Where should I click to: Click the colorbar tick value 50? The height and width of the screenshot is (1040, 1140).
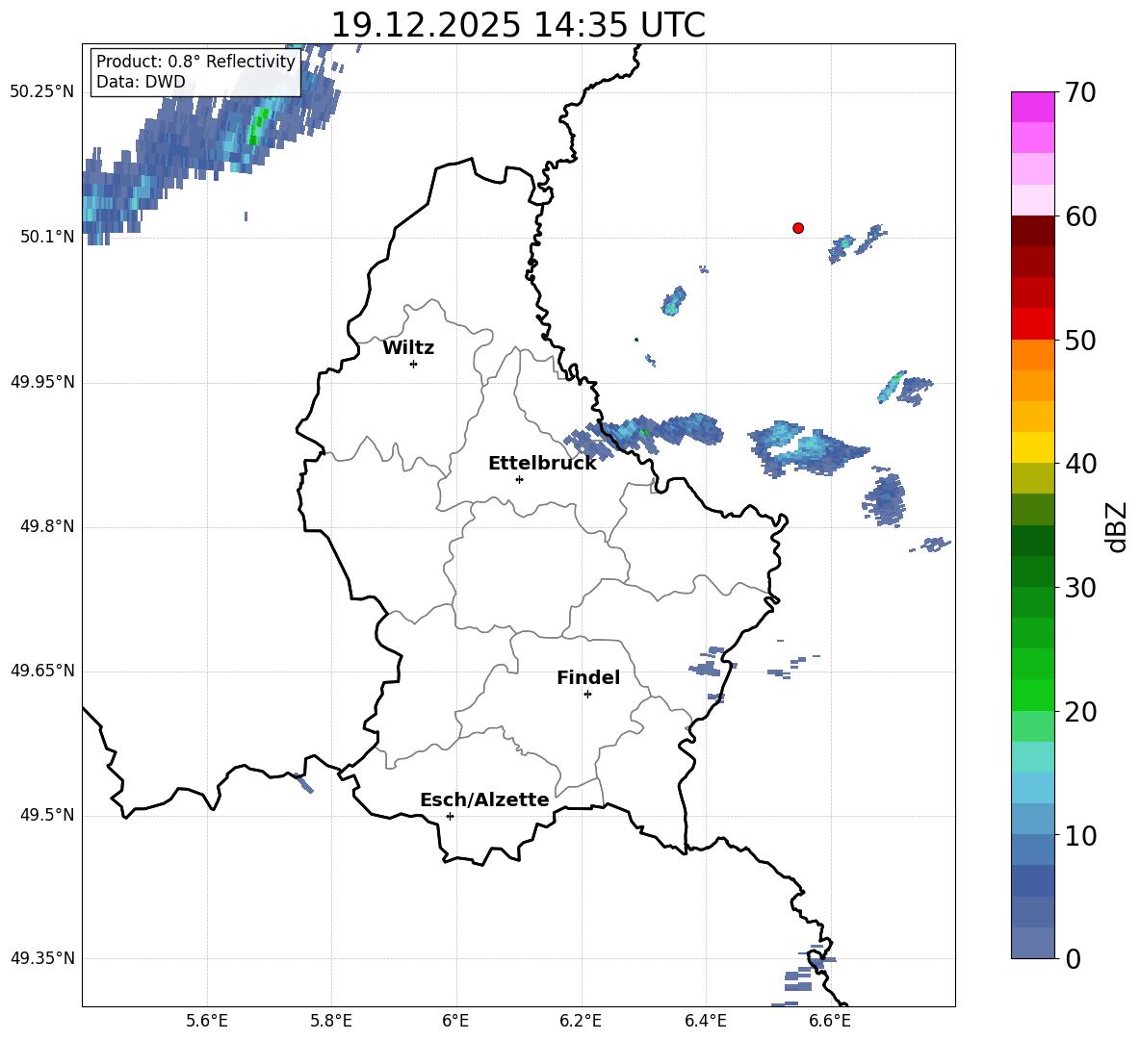coord(1080,340)
